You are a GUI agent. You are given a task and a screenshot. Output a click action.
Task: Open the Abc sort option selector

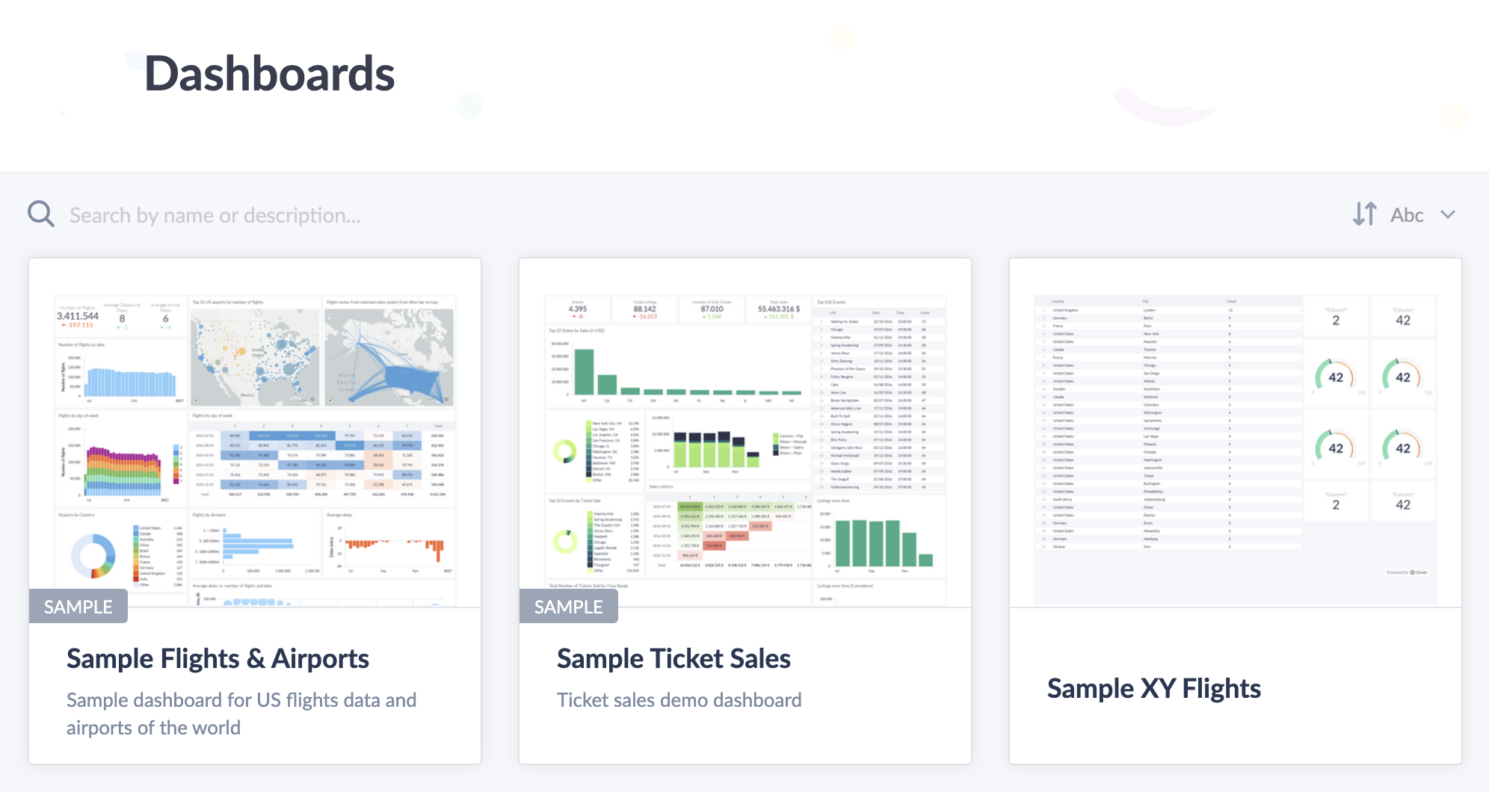pyautogui.click(x=1407, y=215)
